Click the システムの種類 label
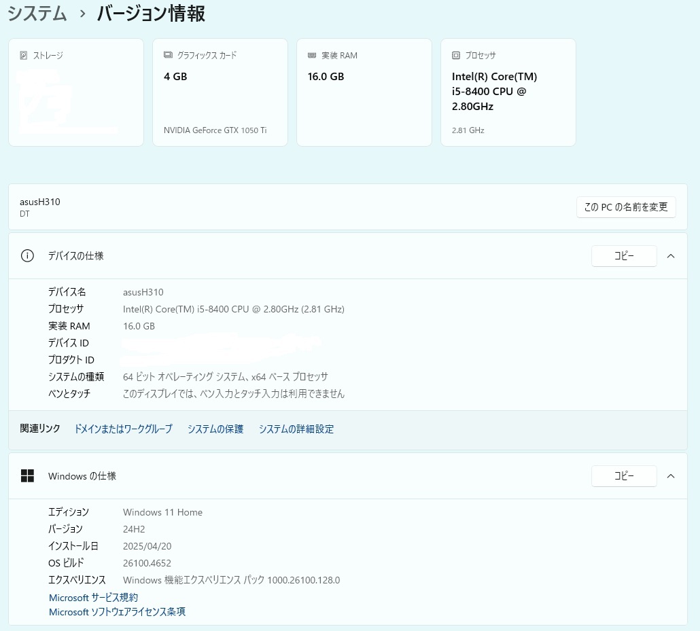The image size is (700, 631). 76,377
